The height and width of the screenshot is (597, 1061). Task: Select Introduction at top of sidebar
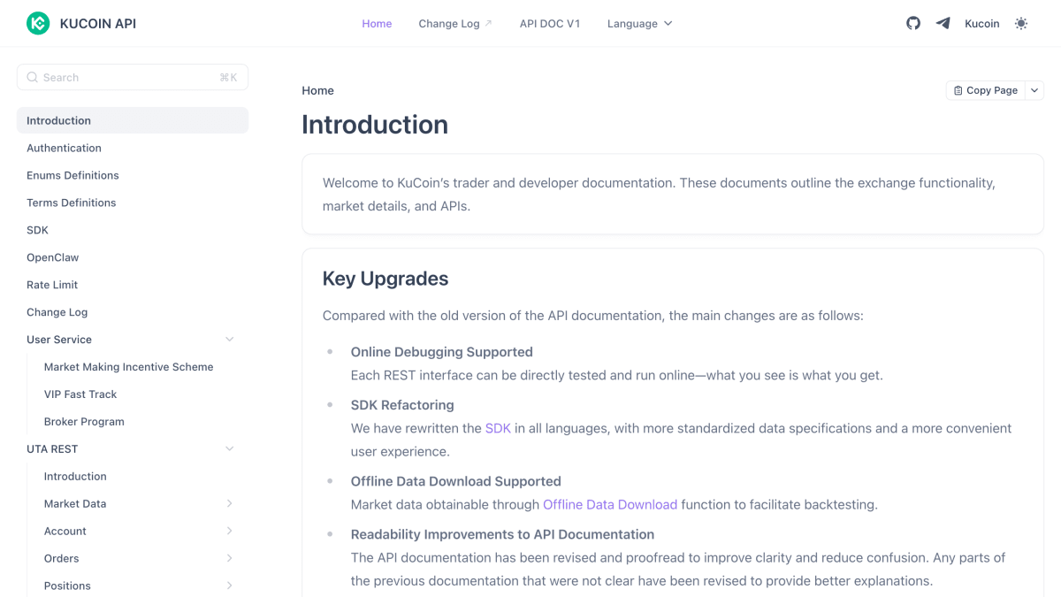pyautogui.click(x=133, y=120)
